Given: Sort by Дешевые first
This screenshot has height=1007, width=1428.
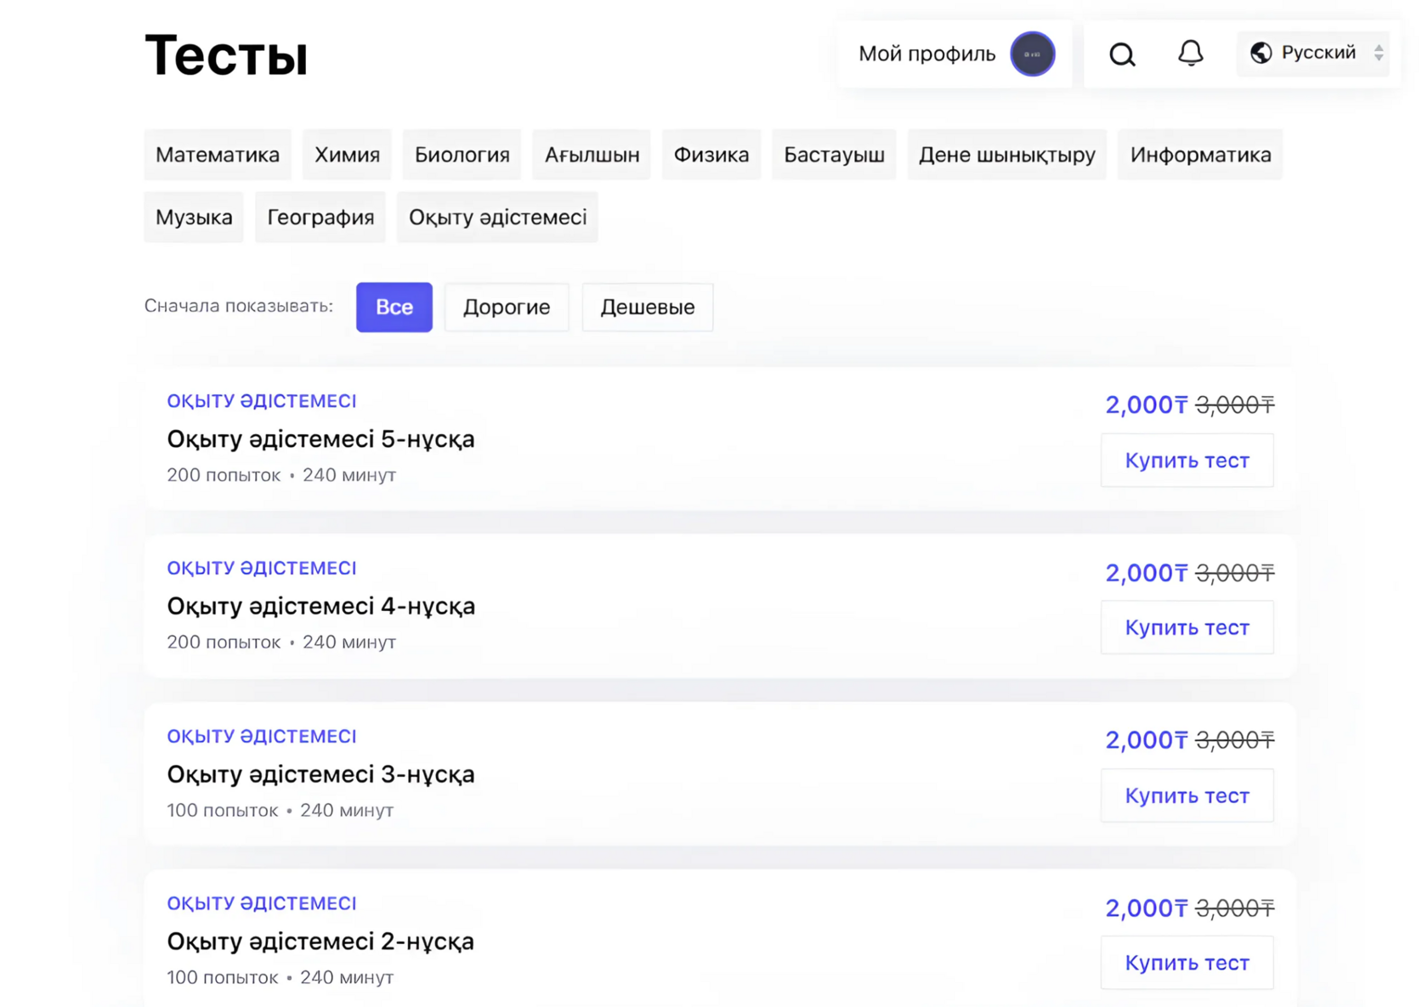Looking at the screenshot, I should point(647,307).
